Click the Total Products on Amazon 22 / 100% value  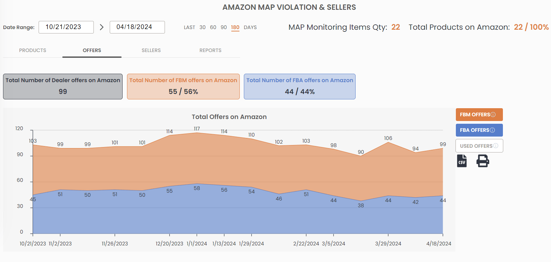531,27
